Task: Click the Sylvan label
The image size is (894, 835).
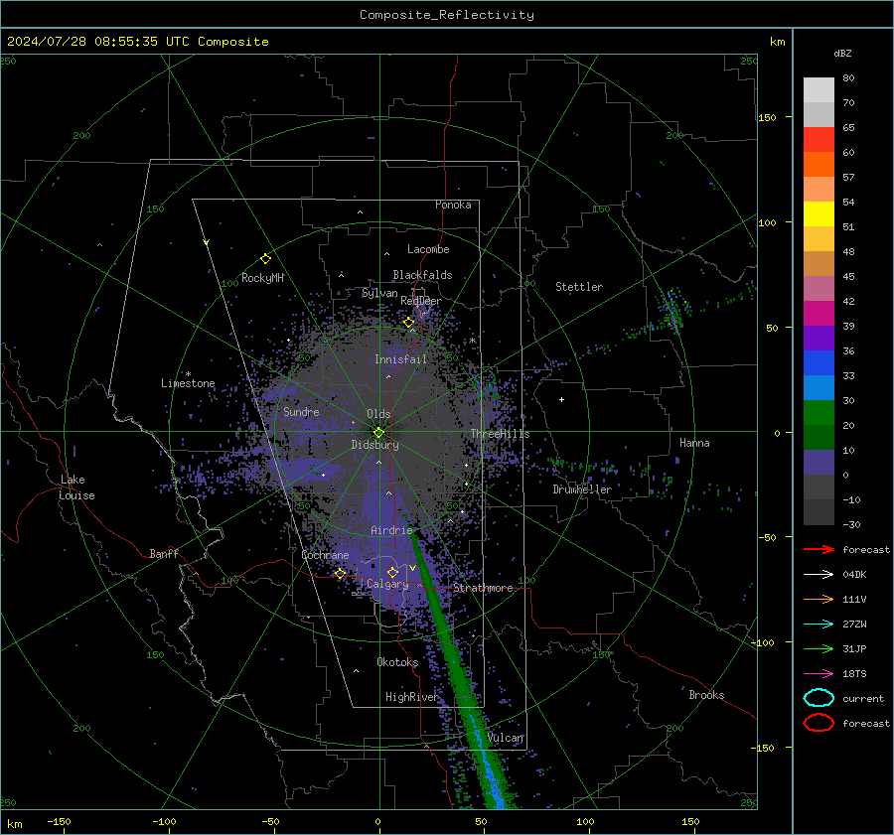Action: (379, 293)
